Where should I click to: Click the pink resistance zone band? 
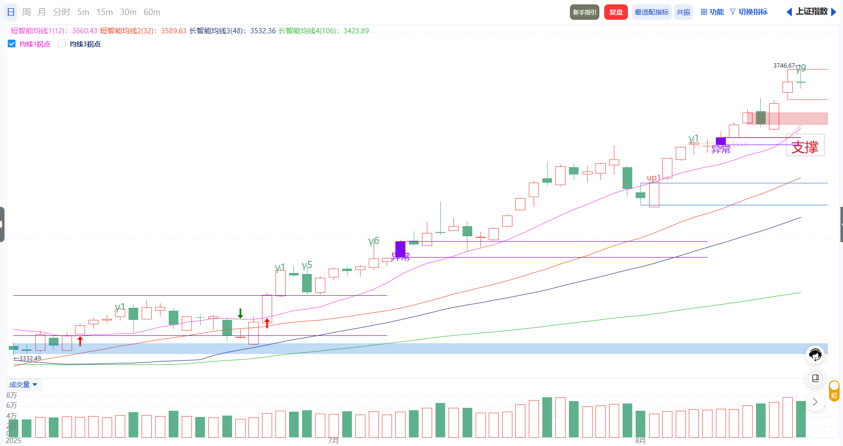[x=787, y=118]
